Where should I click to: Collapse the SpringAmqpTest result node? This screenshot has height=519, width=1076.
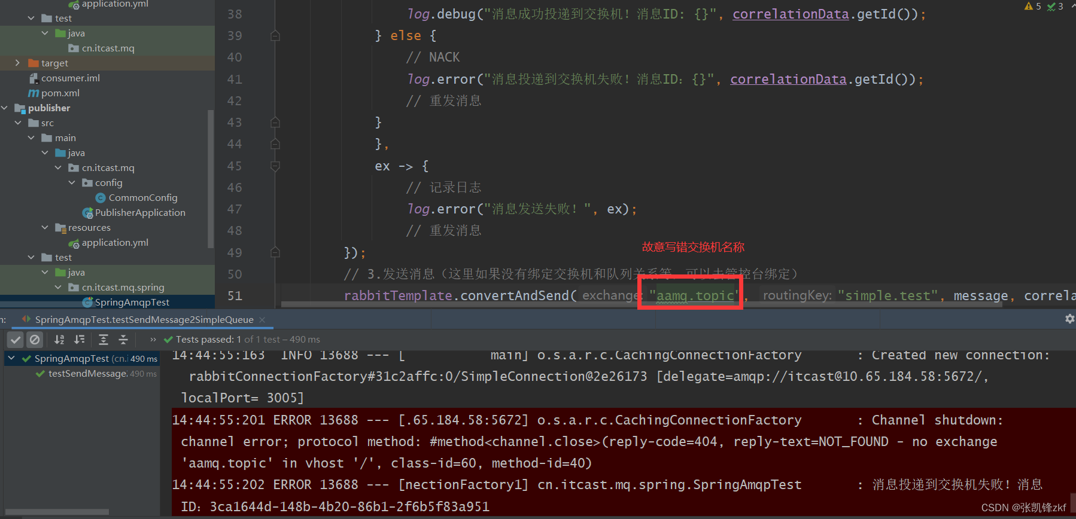coord(11,358)
